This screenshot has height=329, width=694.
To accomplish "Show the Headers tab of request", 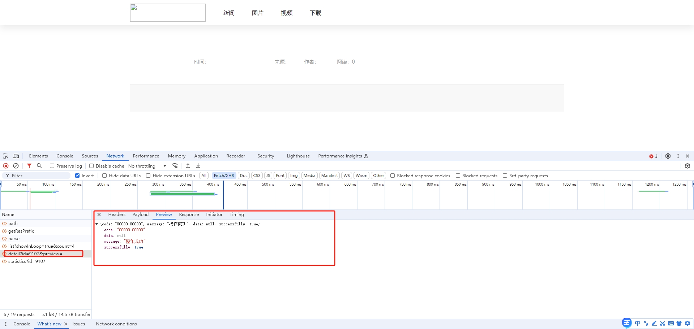I will 117,215.
